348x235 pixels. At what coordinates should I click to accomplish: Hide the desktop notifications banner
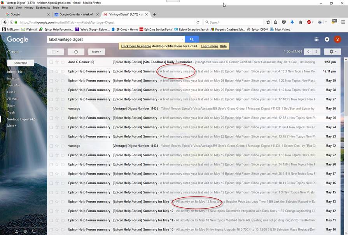pos(223,46)
